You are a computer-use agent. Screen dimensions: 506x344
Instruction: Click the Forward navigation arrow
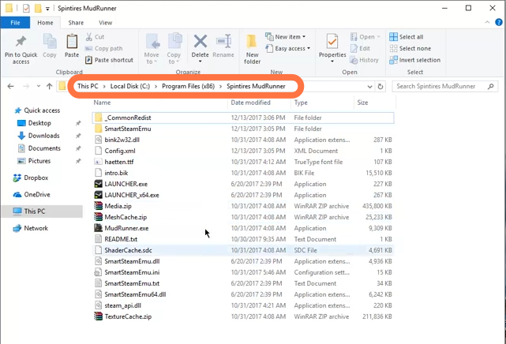click(x=26, y=86)
